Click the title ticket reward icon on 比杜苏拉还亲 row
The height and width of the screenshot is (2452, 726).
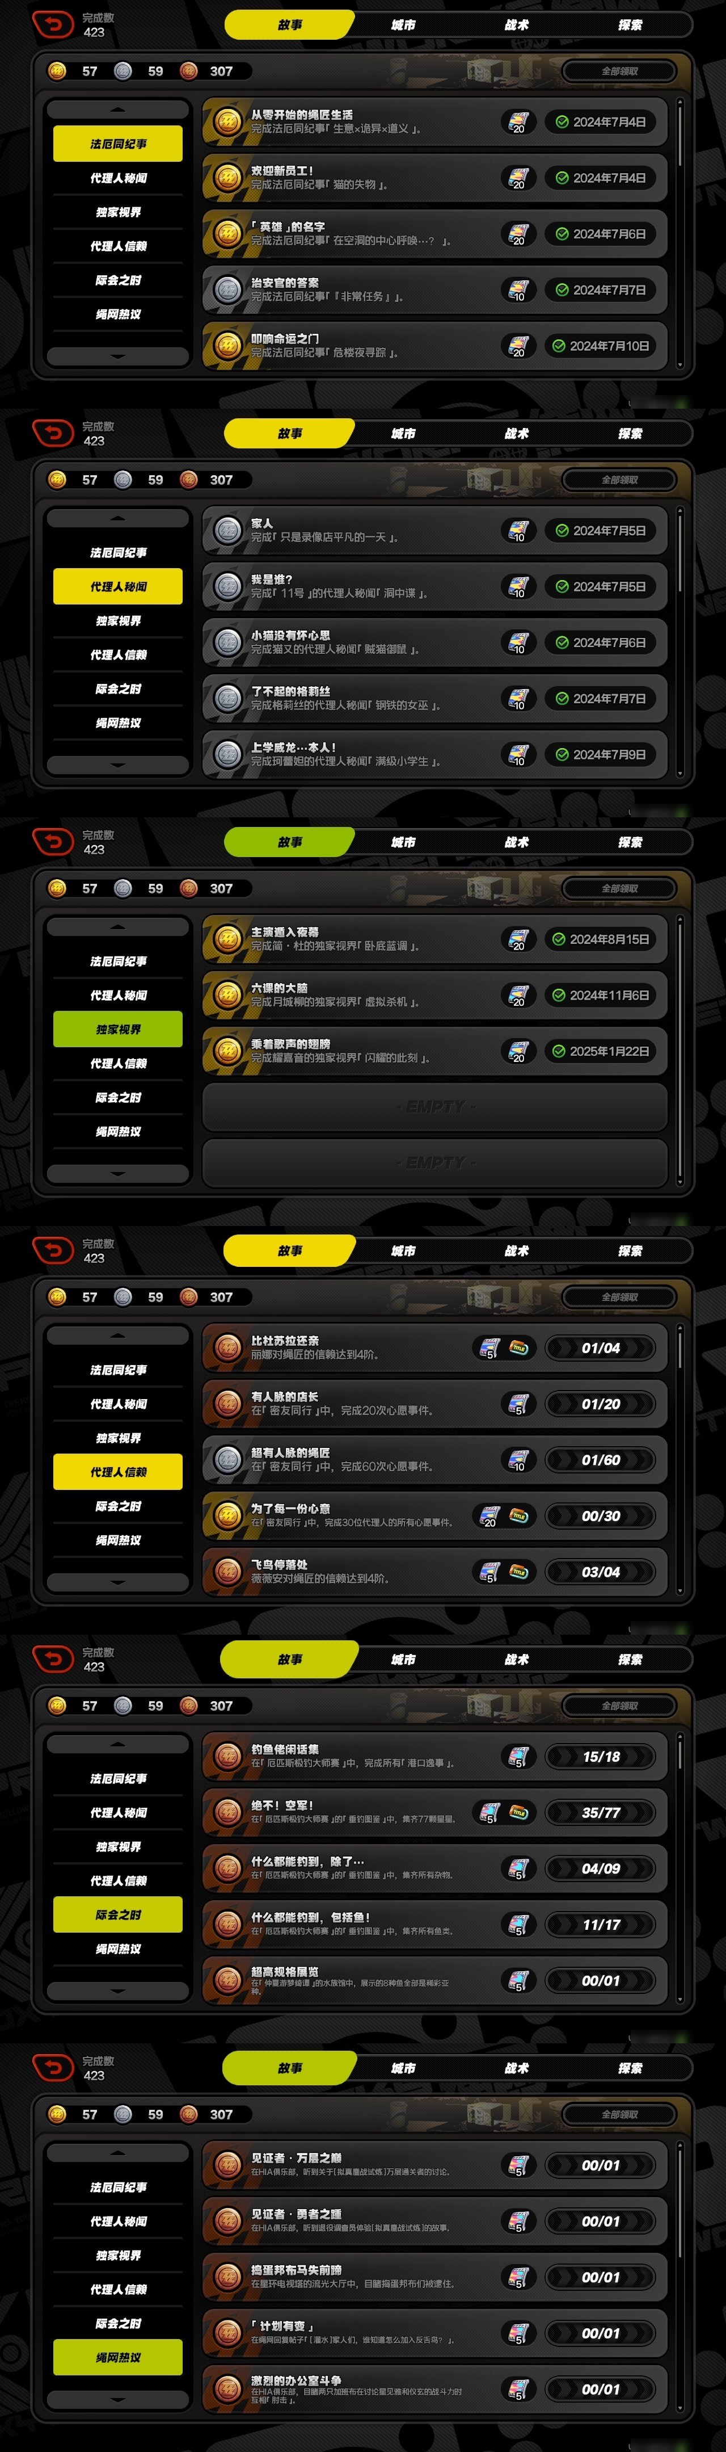pyautogui.click(x=520, y=1348)
